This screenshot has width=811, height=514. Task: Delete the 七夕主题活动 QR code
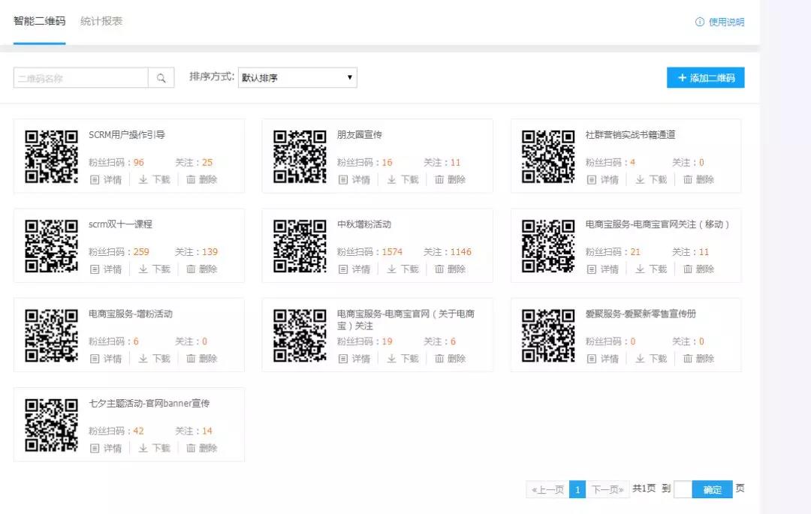pos(202,448)
